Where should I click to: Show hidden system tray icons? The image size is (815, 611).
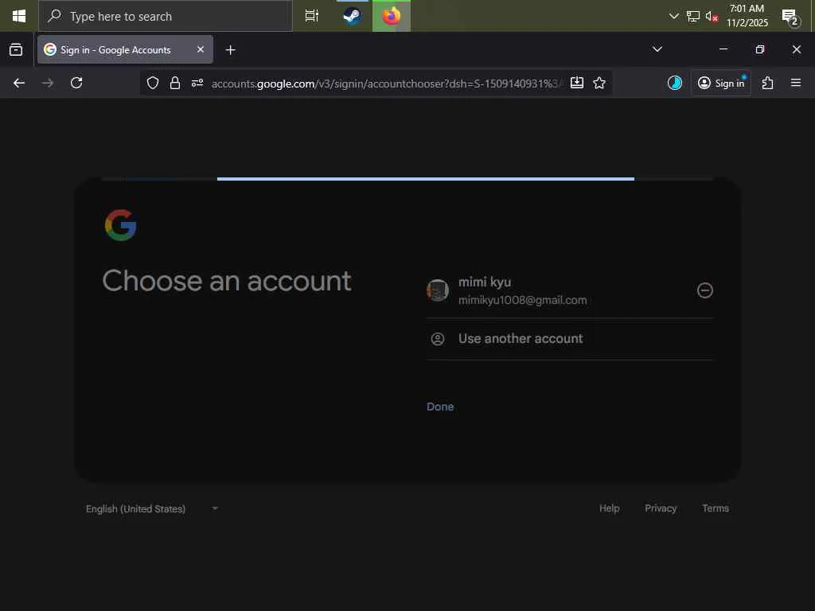pyautogui.click(x=673, y=16)
